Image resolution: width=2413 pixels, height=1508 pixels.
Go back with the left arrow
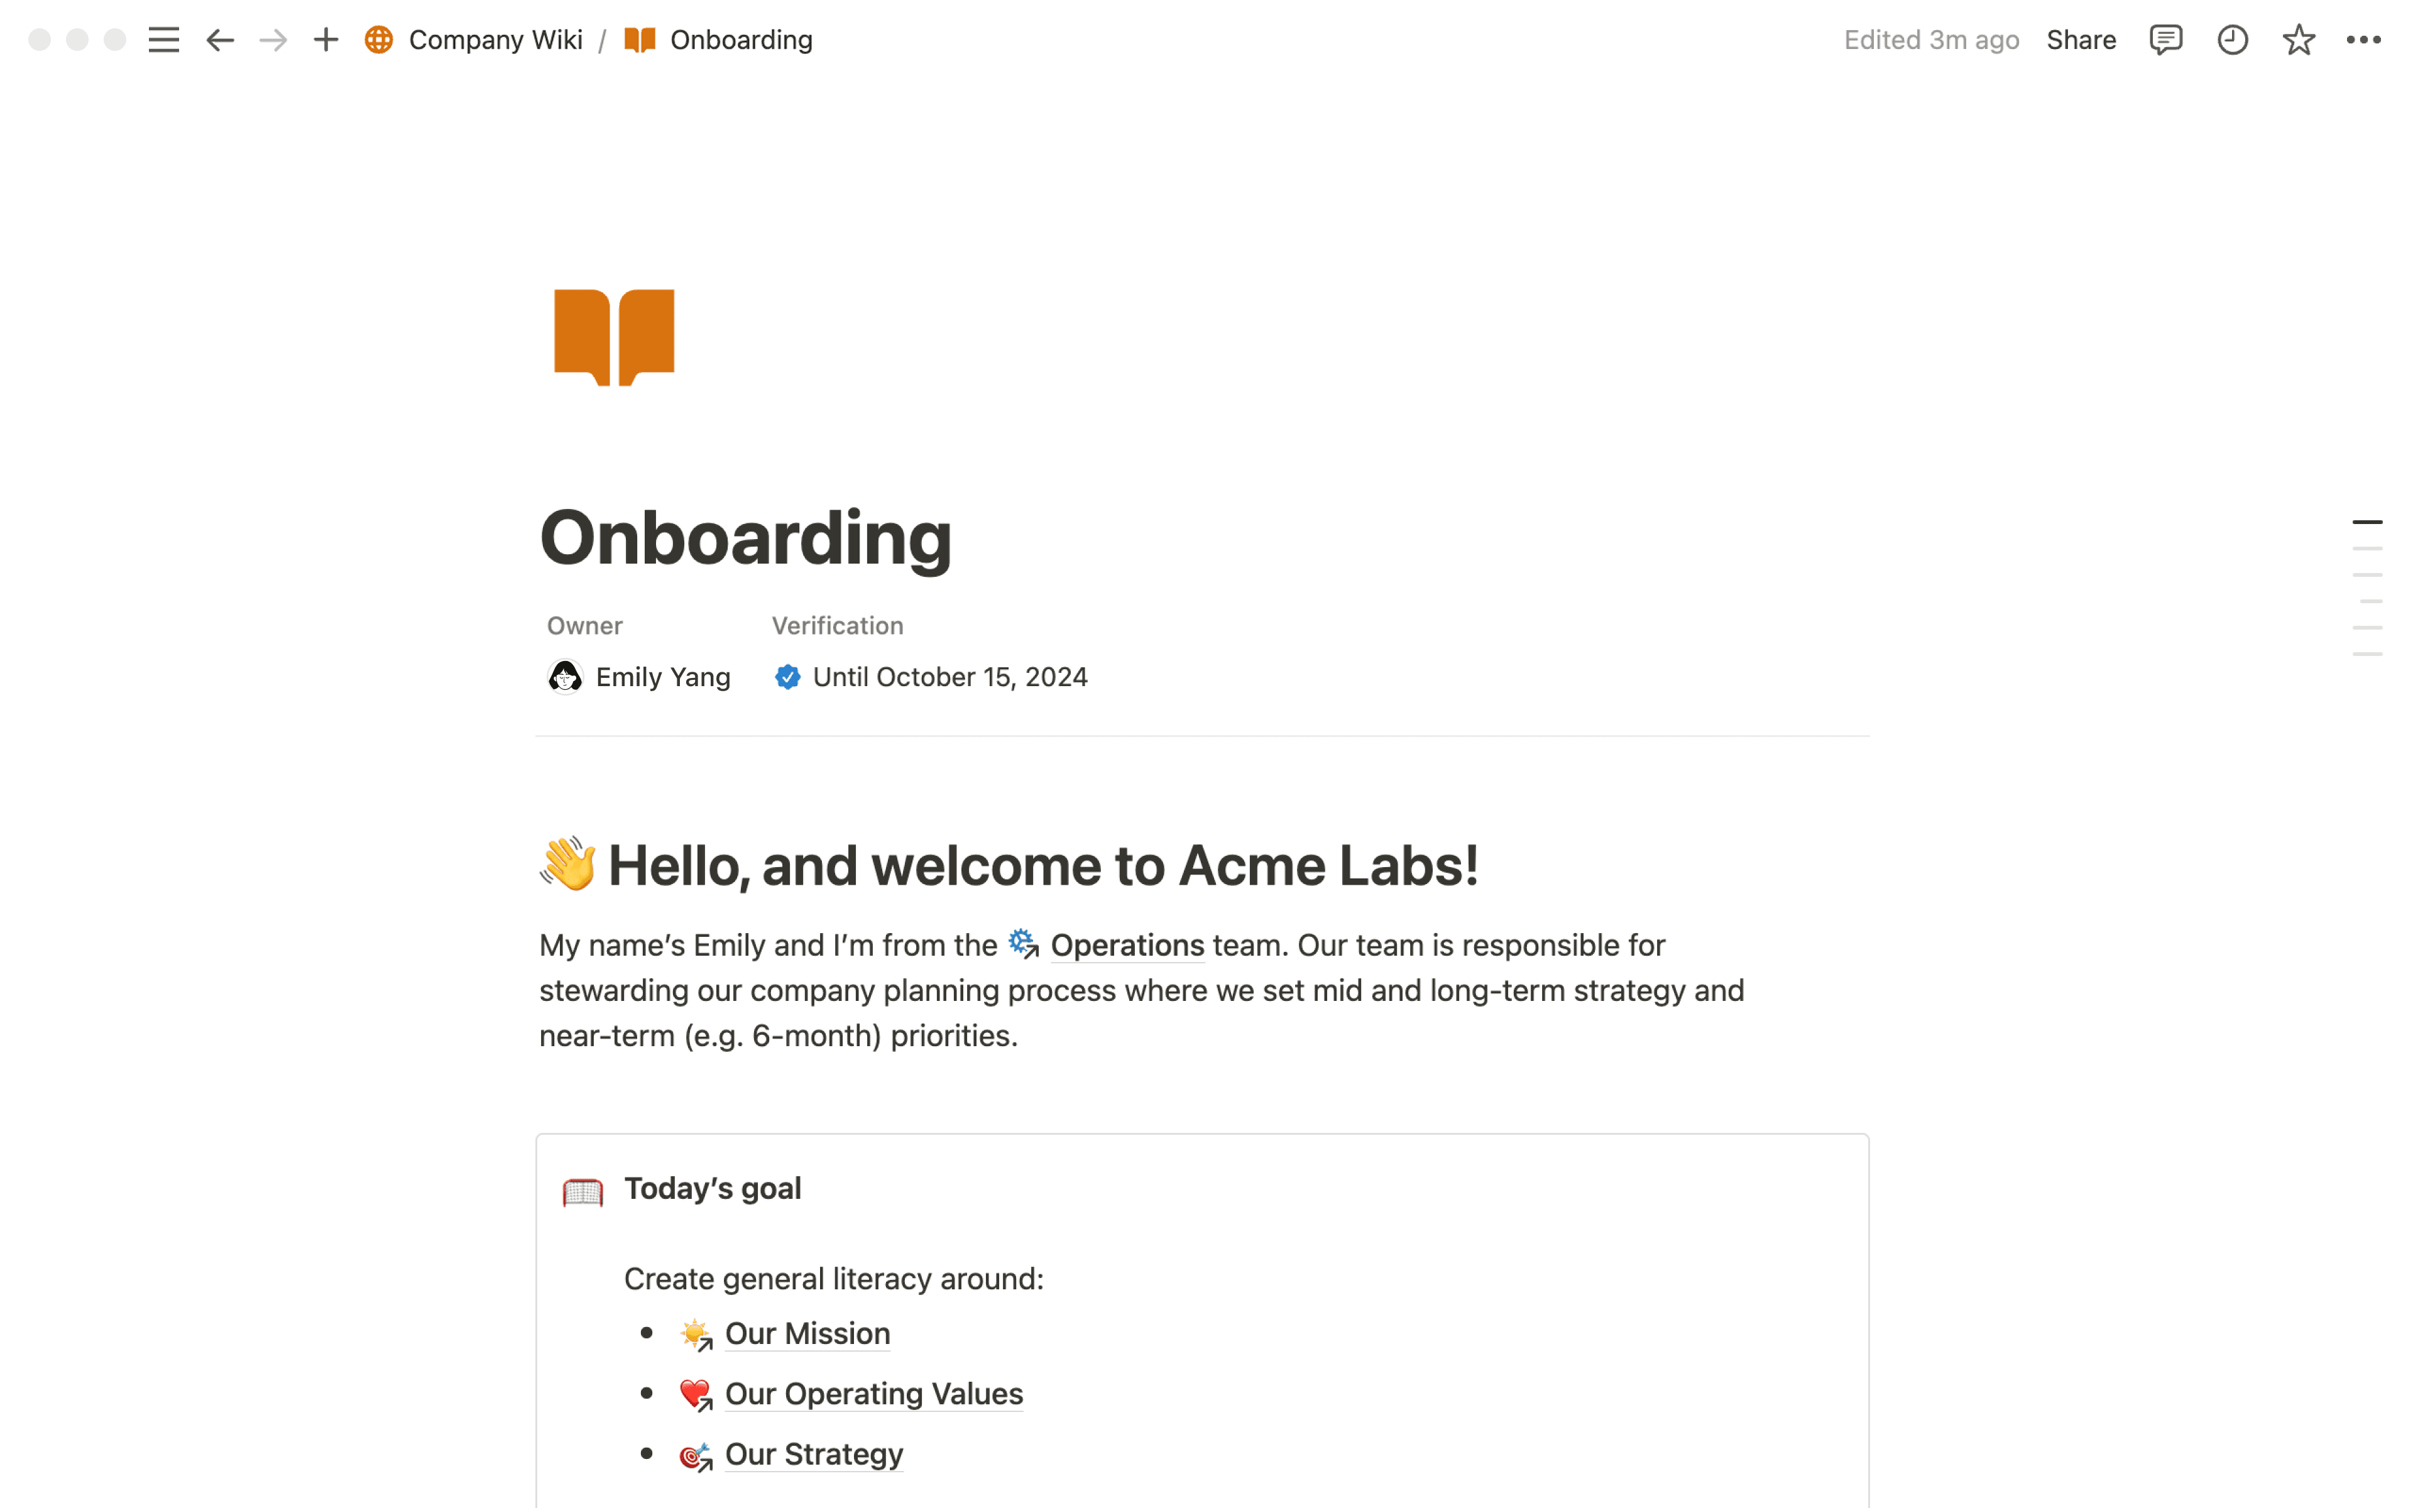219,40
